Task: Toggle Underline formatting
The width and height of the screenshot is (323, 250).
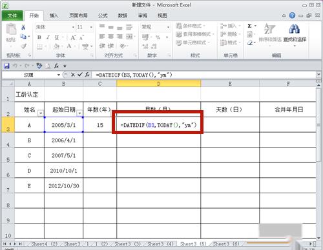Action: (57, 37)
